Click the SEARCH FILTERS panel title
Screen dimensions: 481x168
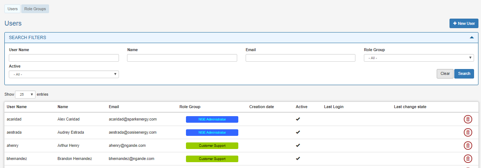point(27,37)
